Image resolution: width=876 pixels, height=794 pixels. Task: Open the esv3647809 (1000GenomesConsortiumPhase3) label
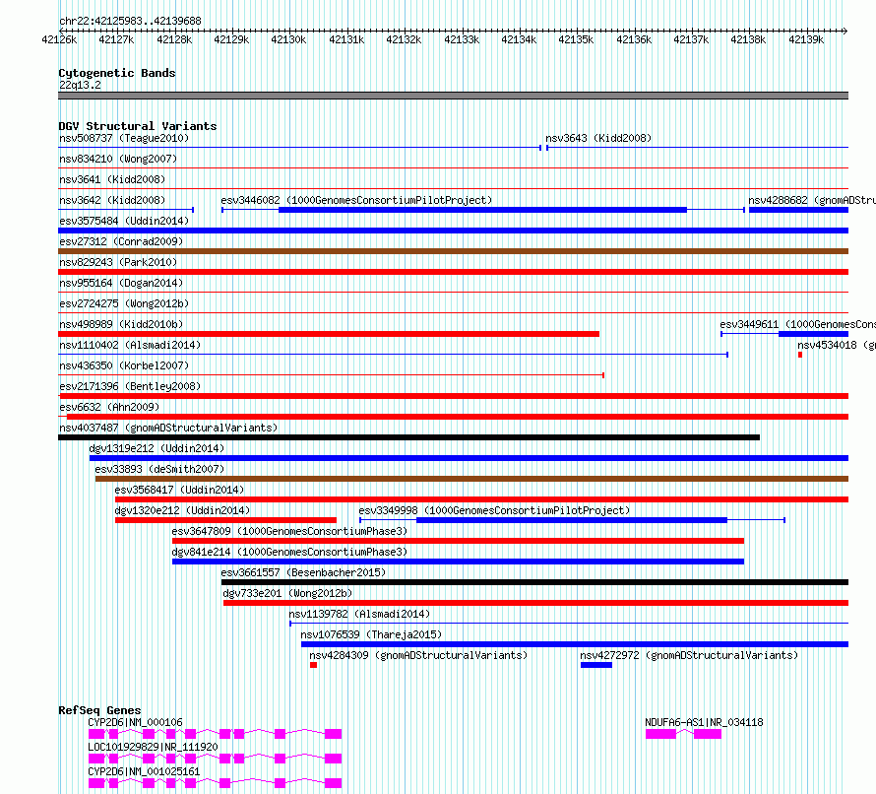coord(289,531)
